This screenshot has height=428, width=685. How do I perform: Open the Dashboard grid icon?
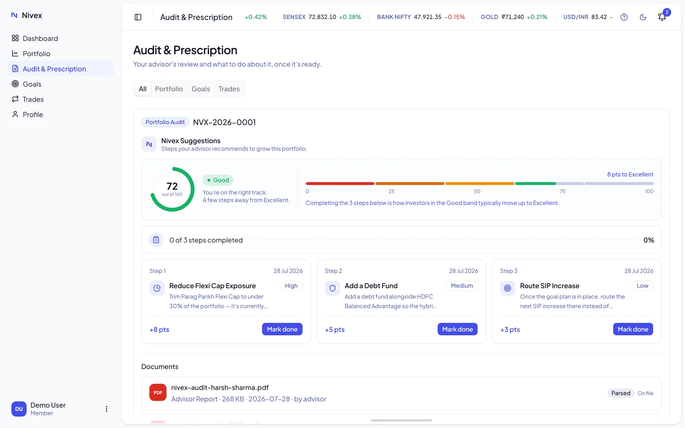click(x=15, y=38)
